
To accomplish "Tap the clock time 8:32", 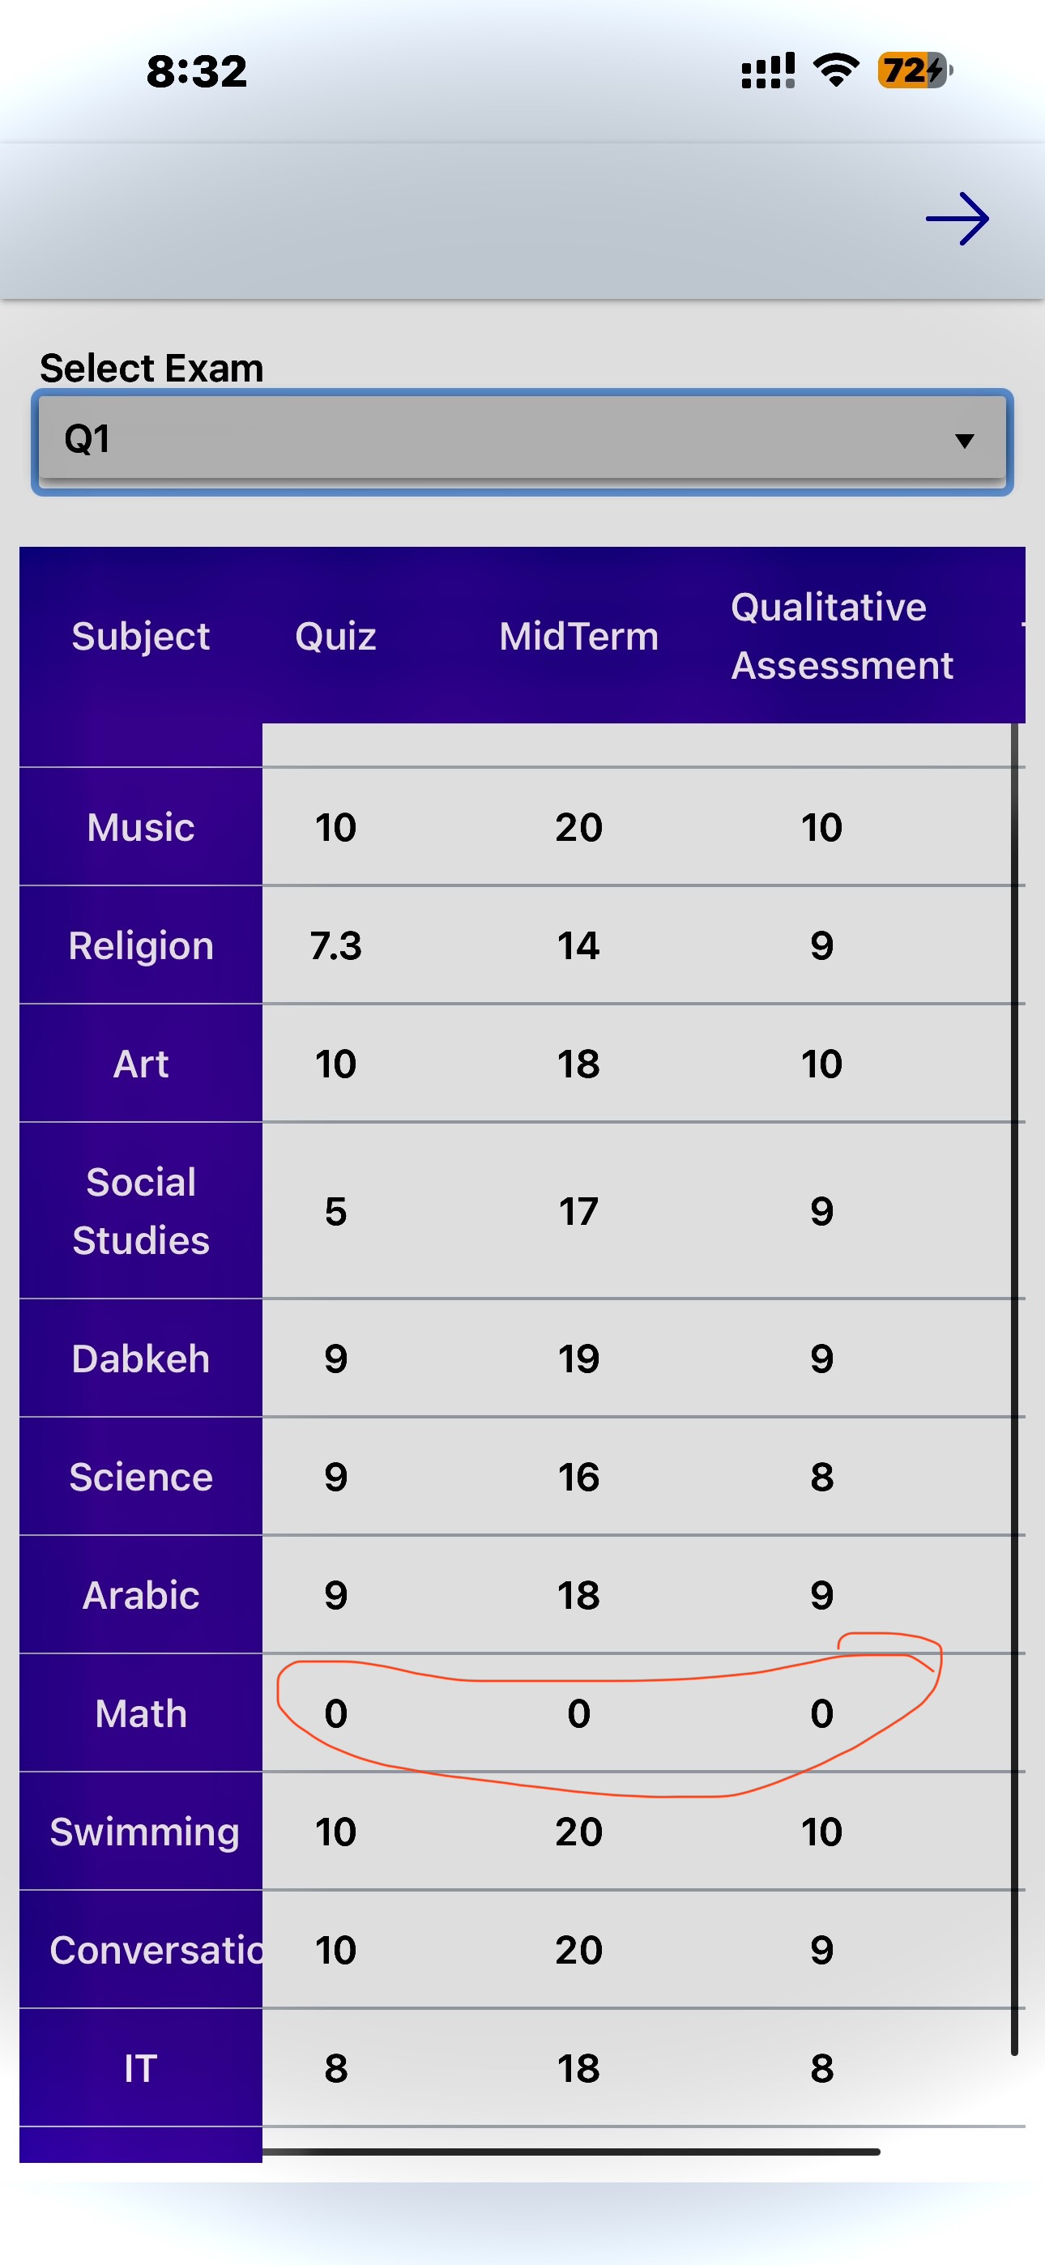I will 196,71.
